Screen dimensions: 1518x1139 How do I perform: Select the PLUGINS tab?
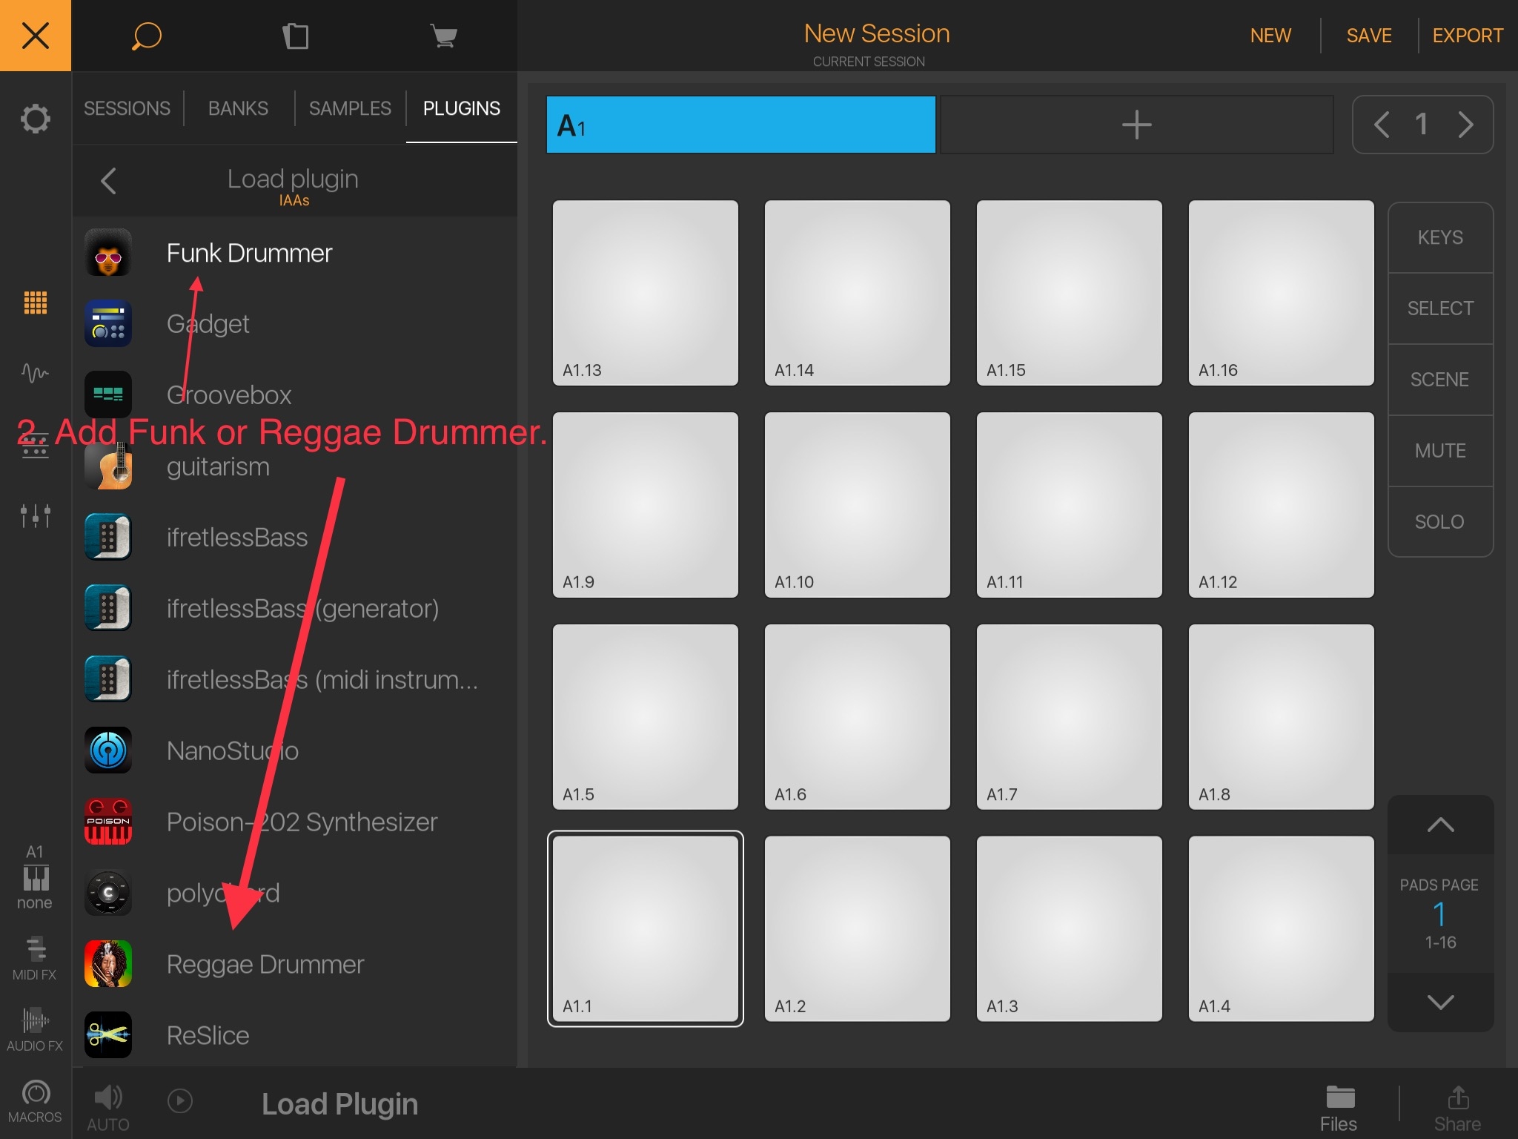(x=461, y=108)
